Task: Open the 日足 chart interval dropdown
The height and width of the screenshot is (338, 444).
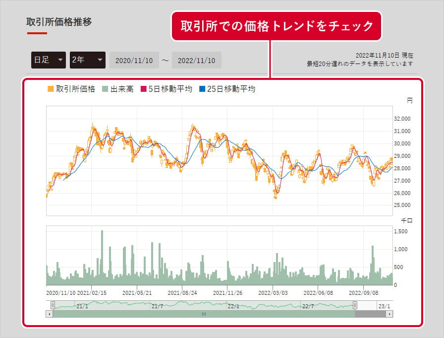Action: coord(49,60)
